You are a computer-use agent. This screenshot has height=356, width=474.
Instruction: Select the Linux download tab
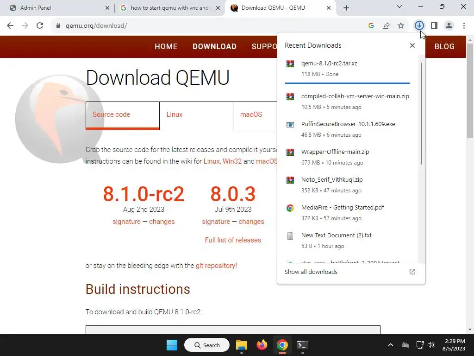[x=196, y=115]
